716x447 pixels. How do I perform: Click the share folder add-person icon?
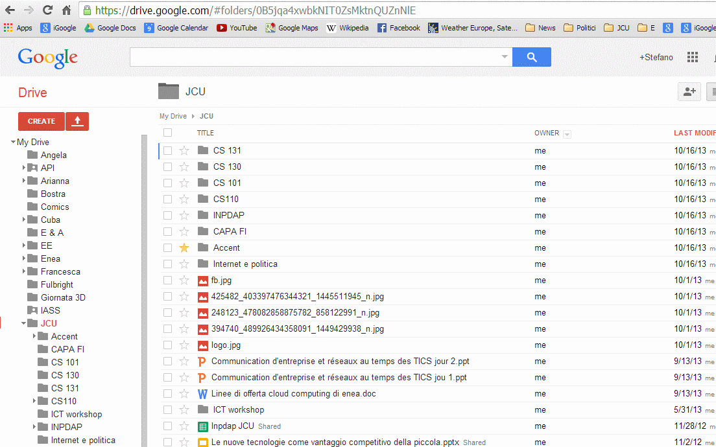click(689, 92)
